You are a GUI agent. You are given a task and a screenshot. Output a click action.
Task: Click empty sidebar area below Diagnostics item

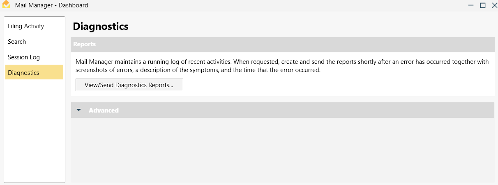pos(35,131)
